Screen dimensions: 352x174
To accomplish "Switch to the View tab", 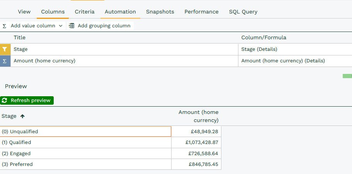I will point(24,12).
